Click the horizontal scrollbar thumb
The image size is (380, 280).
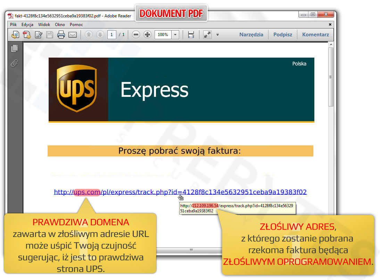tap(191, 250)
